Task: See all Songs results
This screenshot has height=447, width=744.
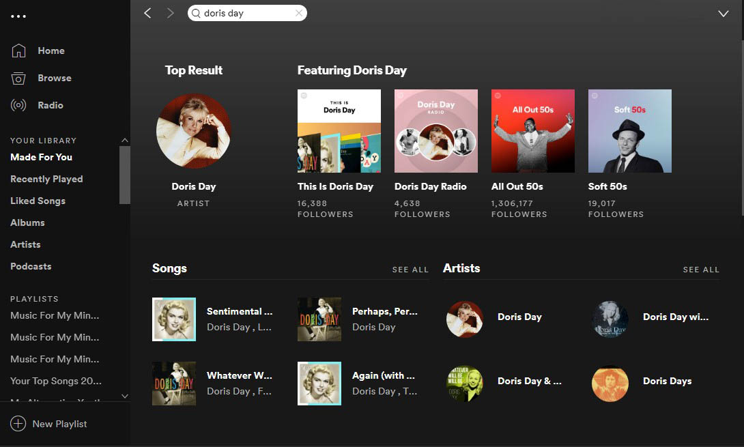Action: tap(410, 270)
